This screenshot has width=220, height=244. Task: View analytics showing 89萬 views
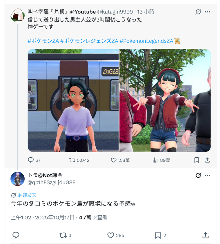coord(155,160)
